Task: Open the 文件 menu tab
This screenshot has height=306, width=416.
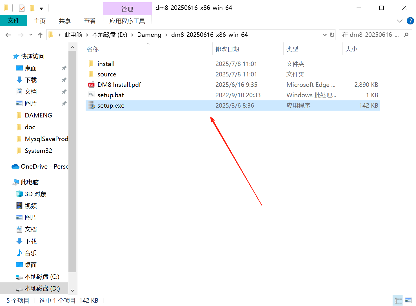Action: [14, 21]
